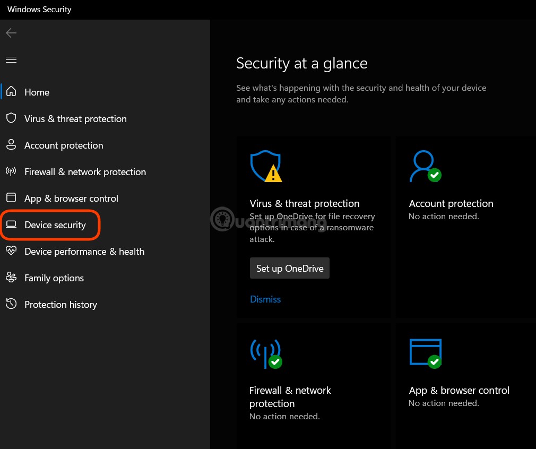Click the Set up OneDrive button
Viewport: 536px width, 449px height.
[290, 268]
